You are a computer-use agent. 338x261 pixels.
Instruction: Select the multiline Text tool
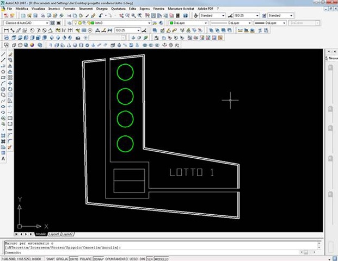pos(3,159)
